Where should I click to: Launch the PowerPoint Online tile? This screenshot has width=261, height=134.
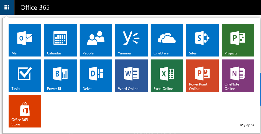pos(202,75)
